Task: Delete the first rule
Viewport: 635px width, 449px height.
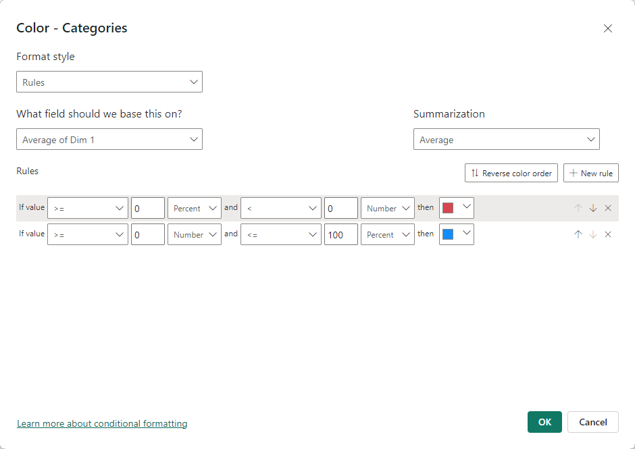Action: coord(608,208)
